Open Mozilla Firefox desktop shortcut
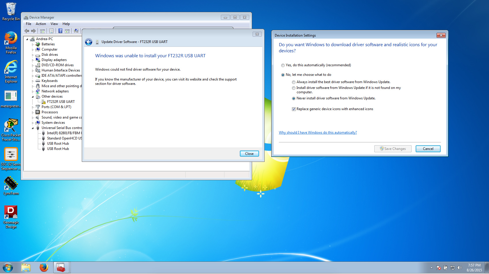 click(11, 43)
